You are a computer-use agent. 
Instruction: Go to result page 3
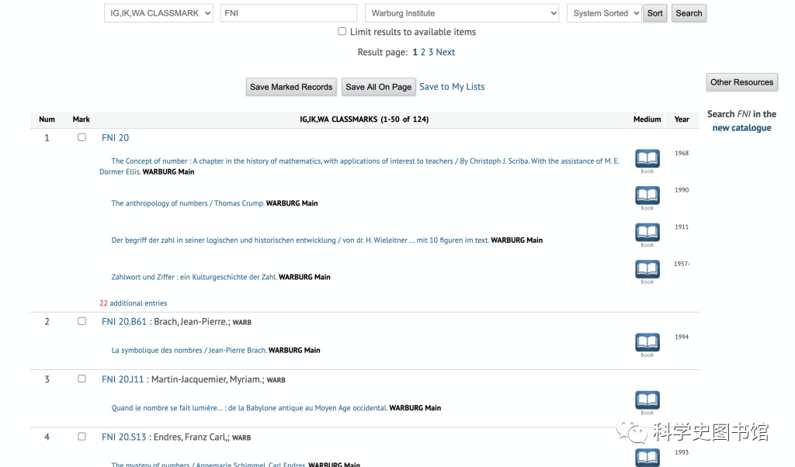[x=431, y=52]
